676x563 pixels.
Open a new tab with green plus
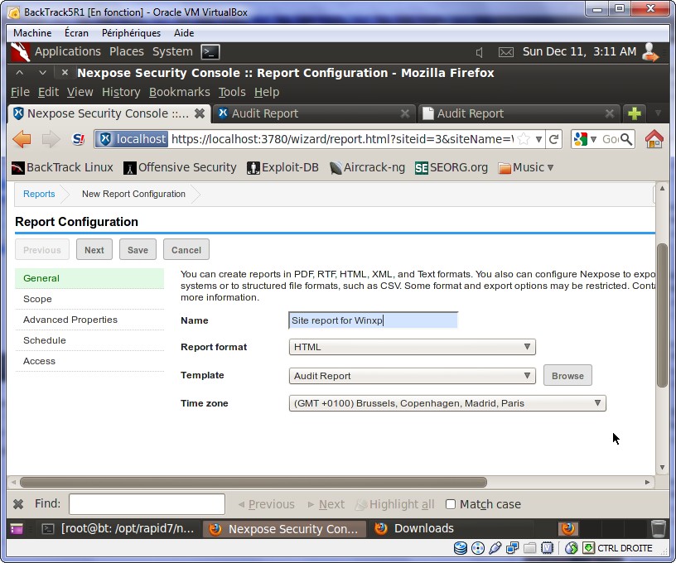[x=635, y=113]
